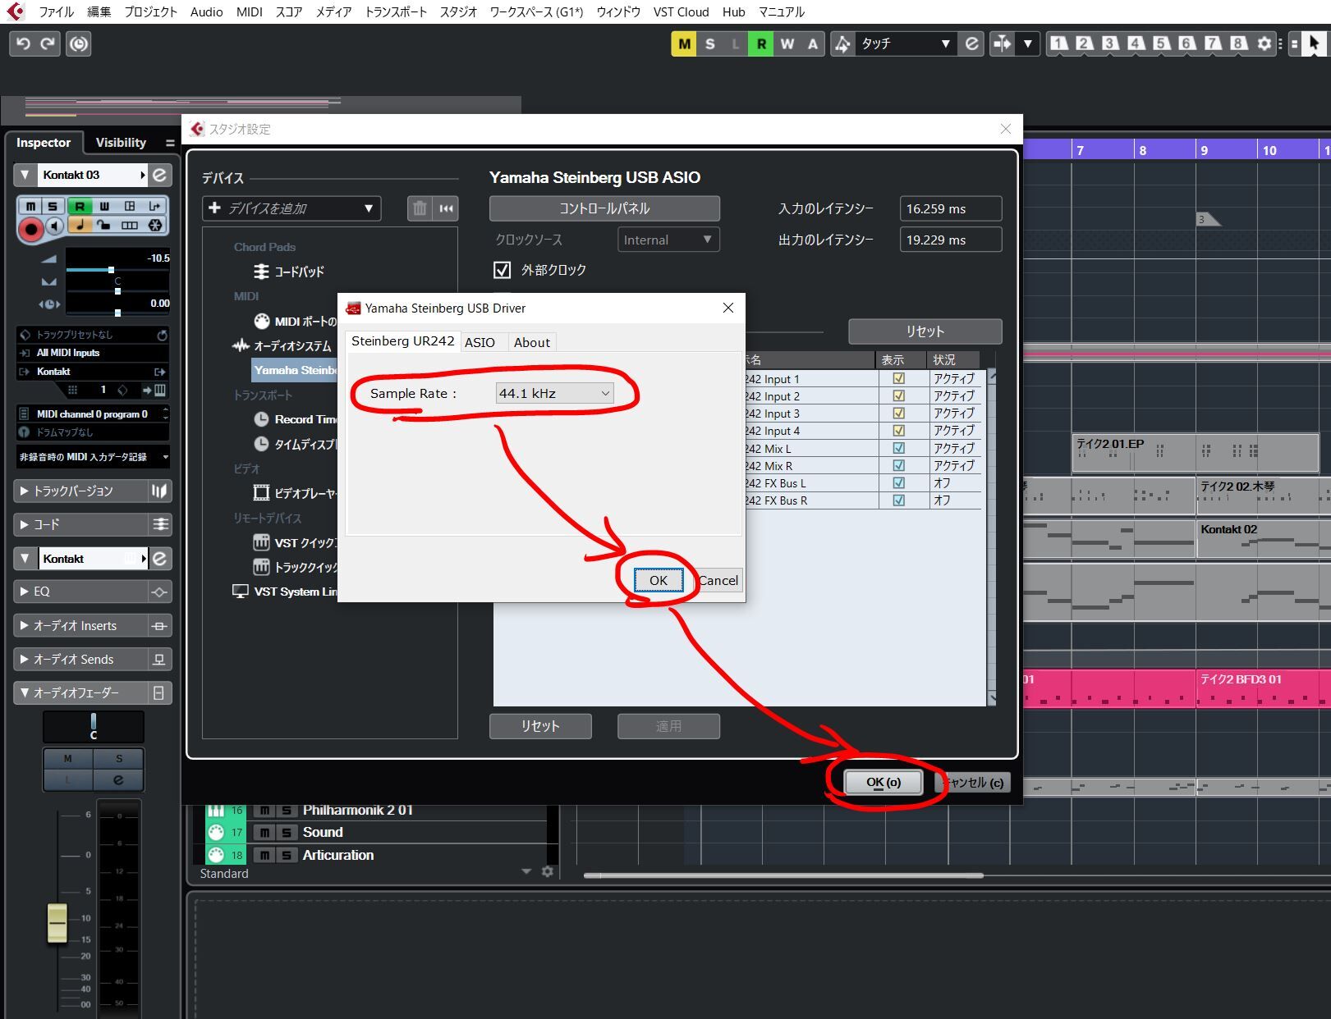Toggle the 表示 checkbox for Input 1
1331x1019 pixels.
899,379
